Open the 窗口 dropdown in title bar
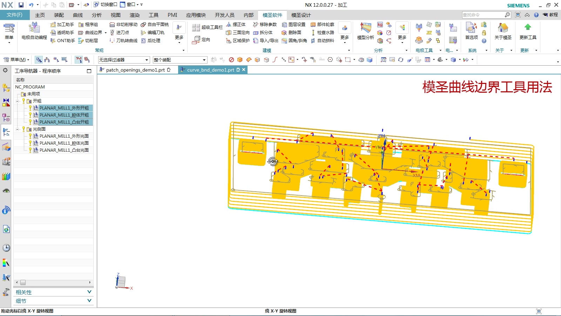 (x=130, y=5)
